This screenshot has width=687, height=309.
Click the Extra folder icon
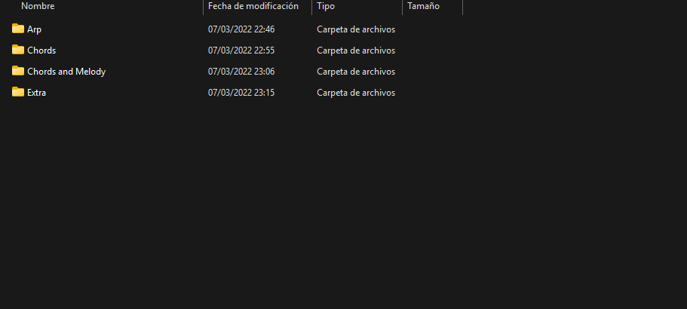[x=18, y=92]
